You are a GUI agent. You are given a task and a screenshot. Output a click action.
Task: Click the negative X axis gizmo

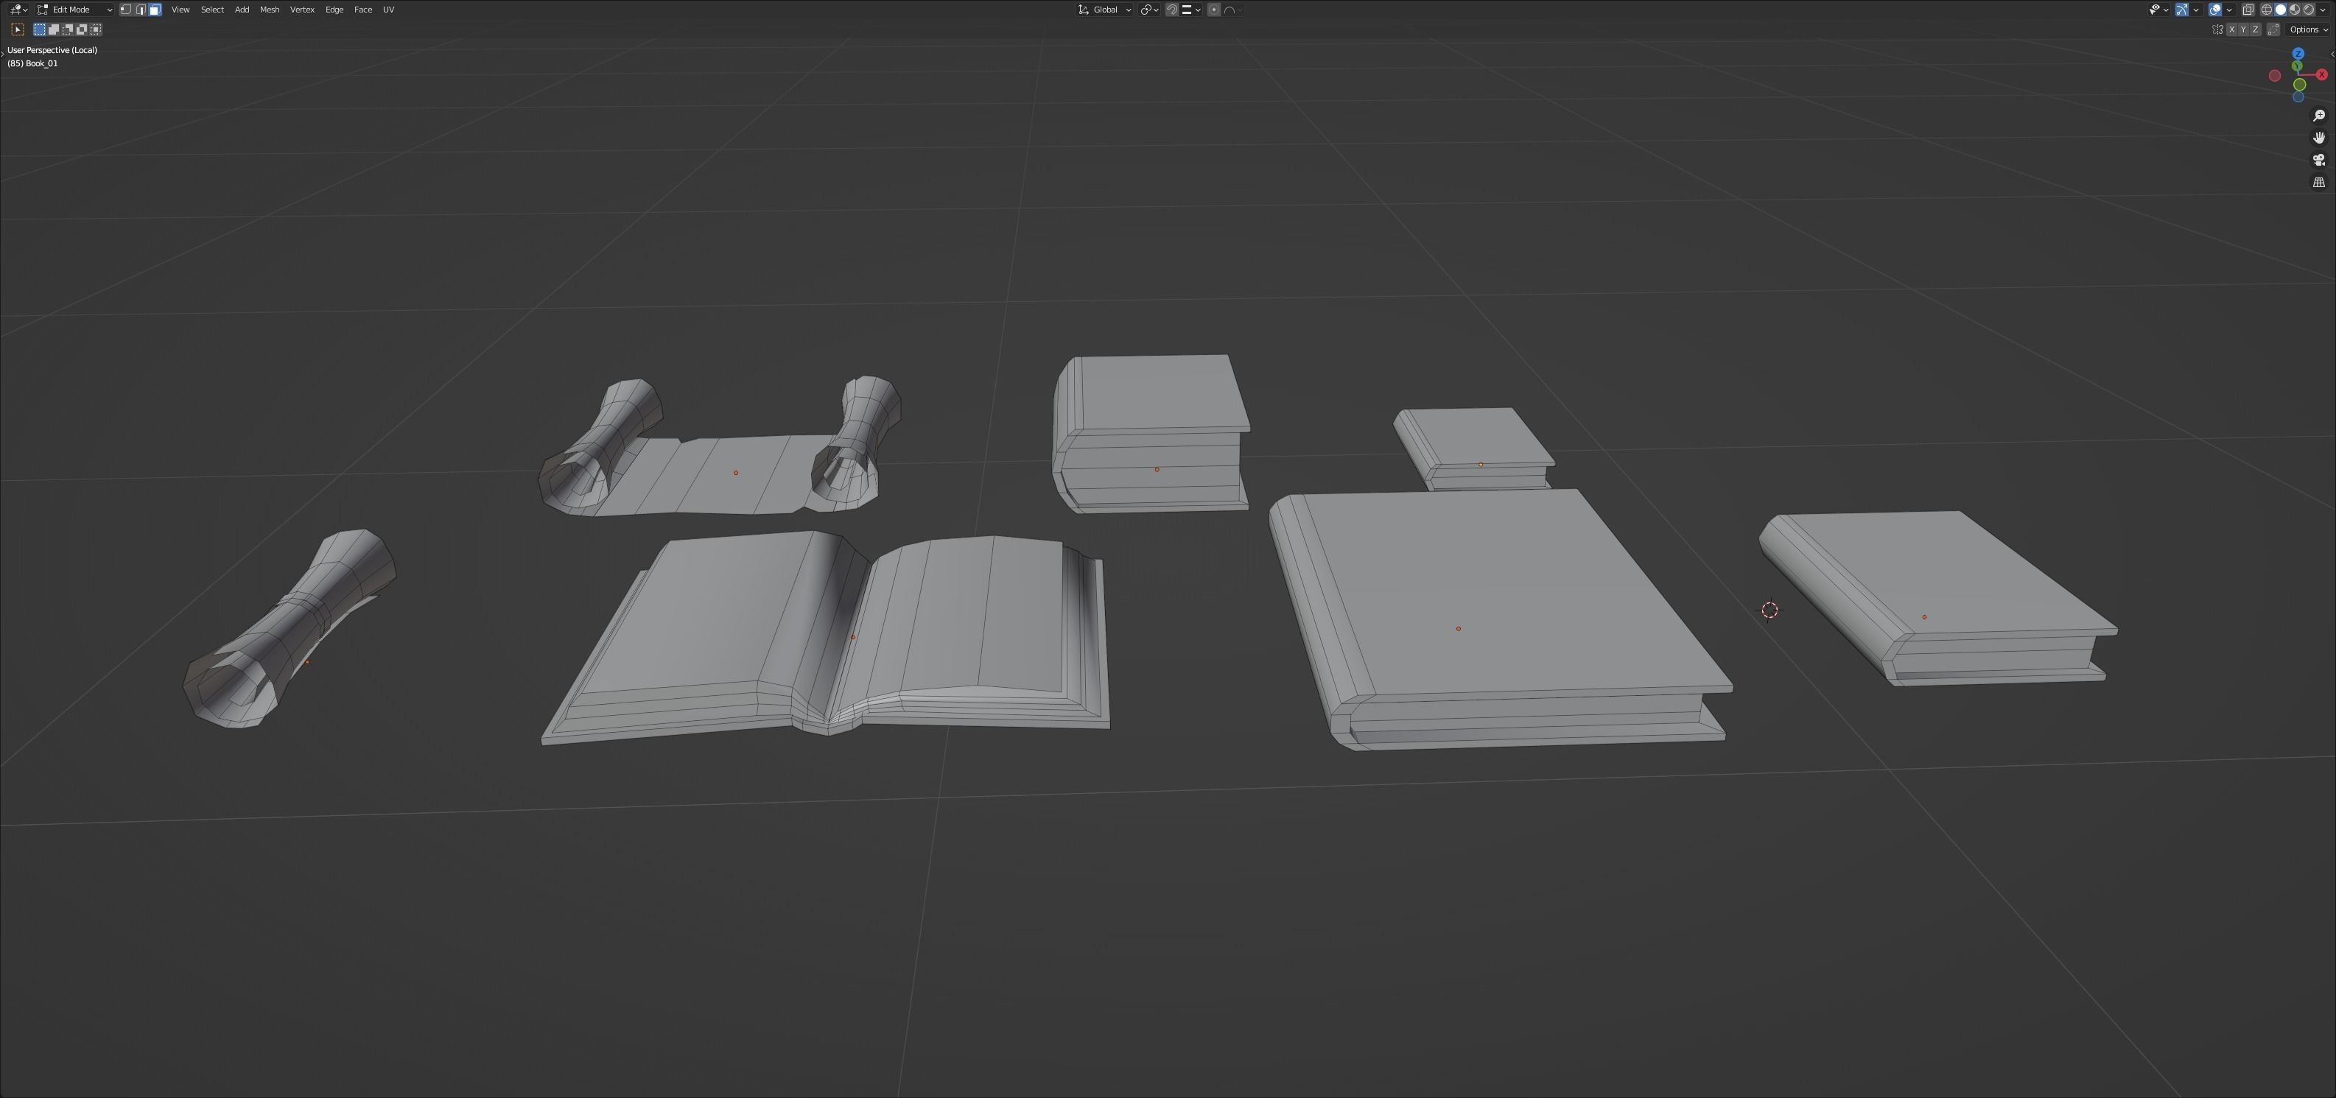point(2274,75)
